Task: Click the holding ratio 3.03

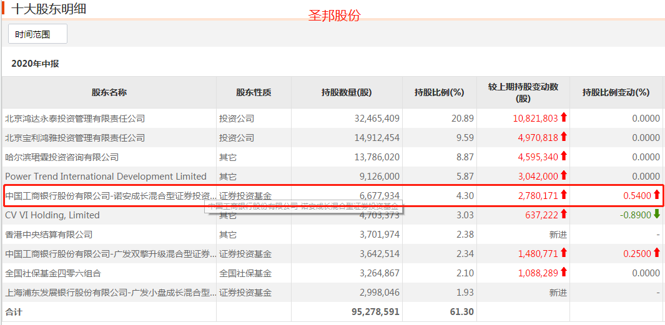Action: pyautogui.click(x=466, y=215)
